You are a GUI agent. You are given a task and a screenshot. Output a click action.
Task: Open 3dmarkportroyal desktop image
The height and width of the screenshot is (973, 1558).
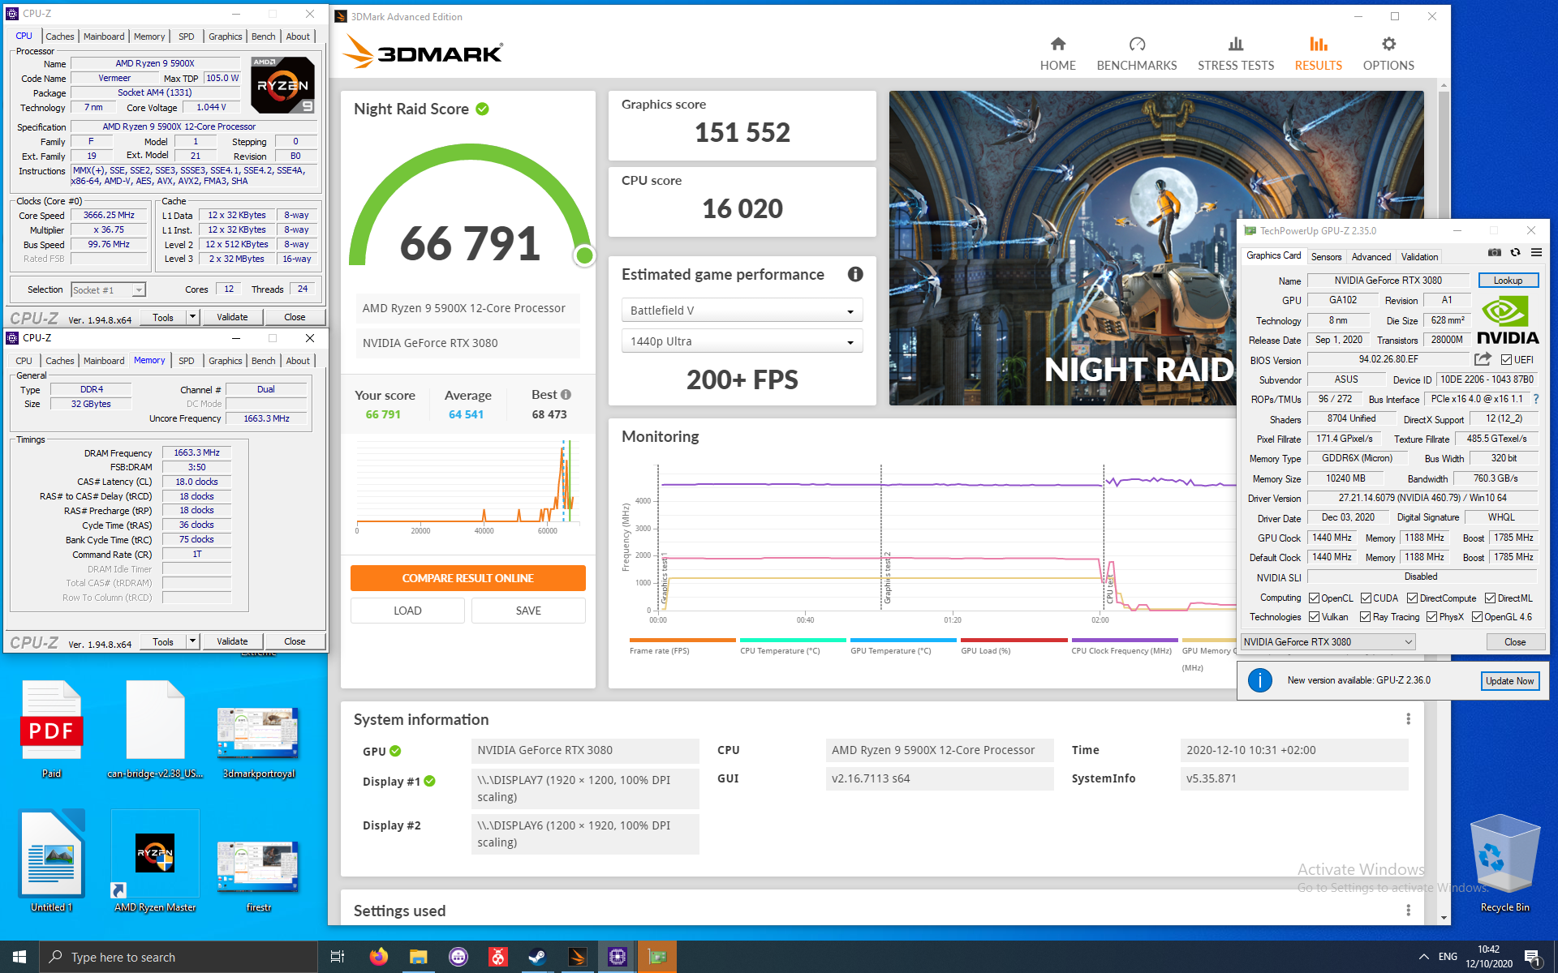[x=259, y=739]
